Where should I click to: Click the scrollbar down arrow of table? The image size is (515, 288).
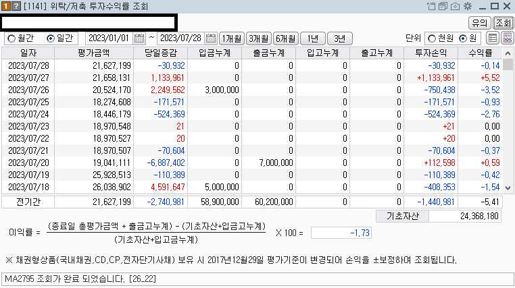(508, 188)
